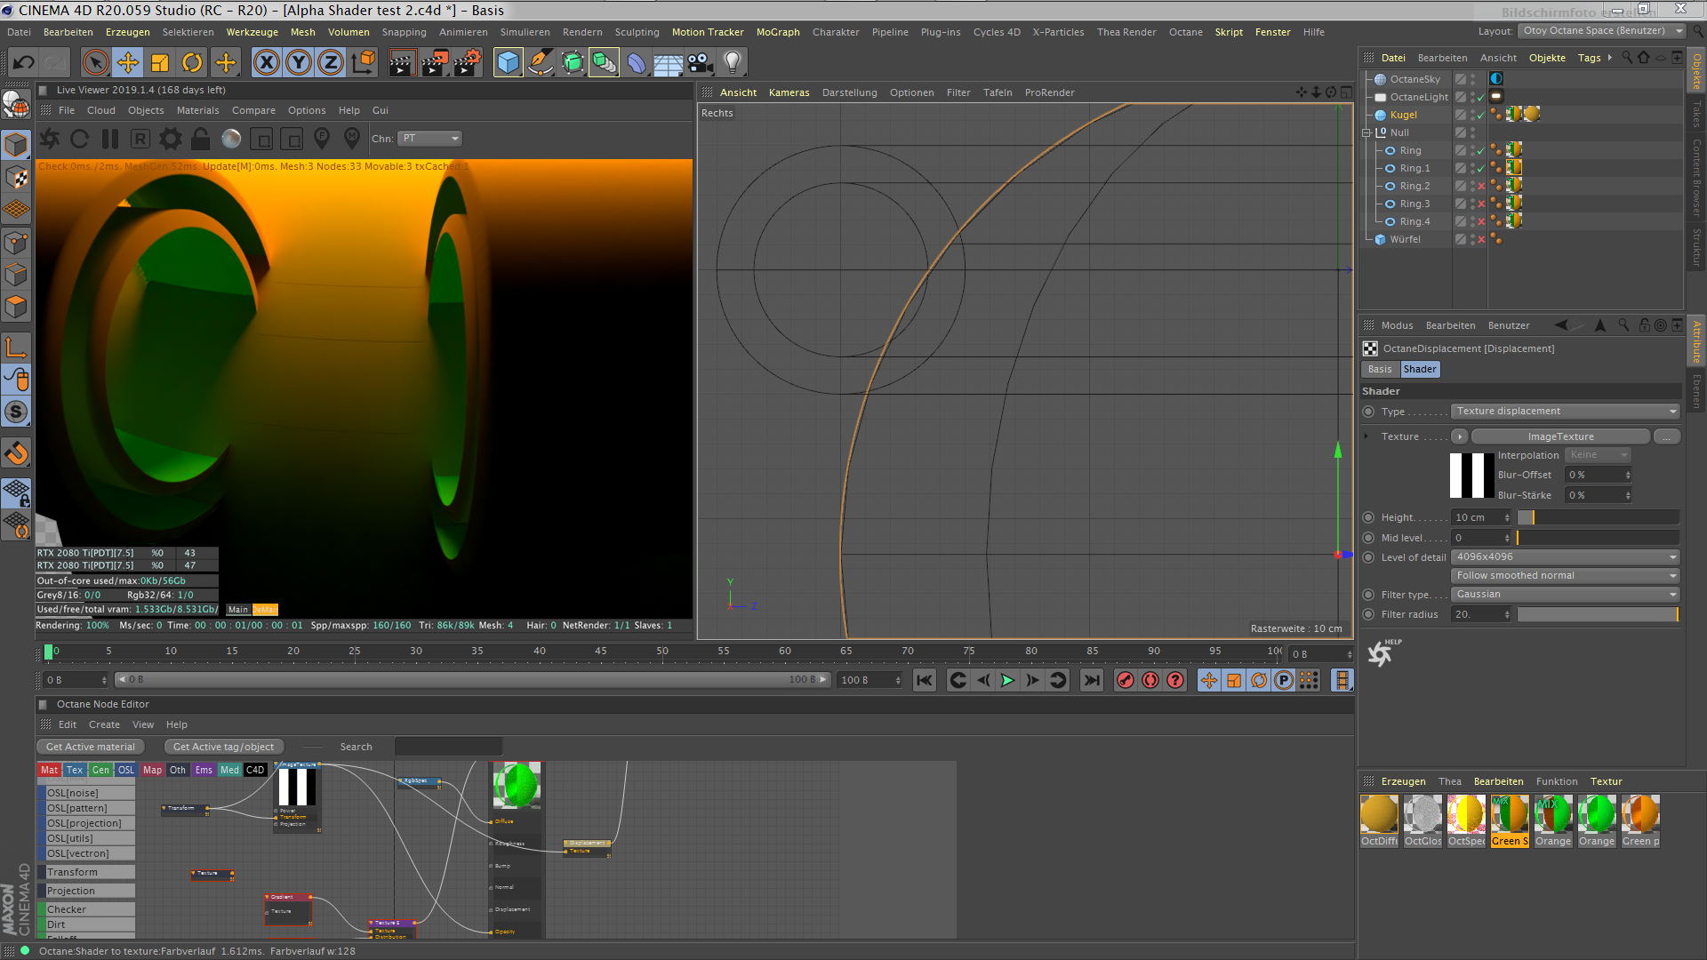1707x960 pixels.
Task: Pause rendering in the Live Viewer
Action: [110, 139]
